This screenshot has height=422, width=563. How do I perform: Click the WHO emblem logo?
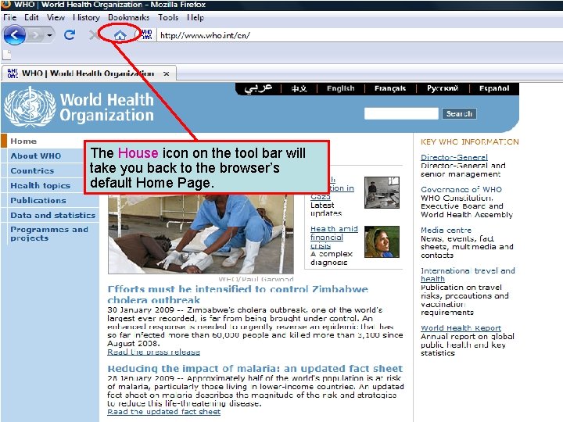[30, 107]
